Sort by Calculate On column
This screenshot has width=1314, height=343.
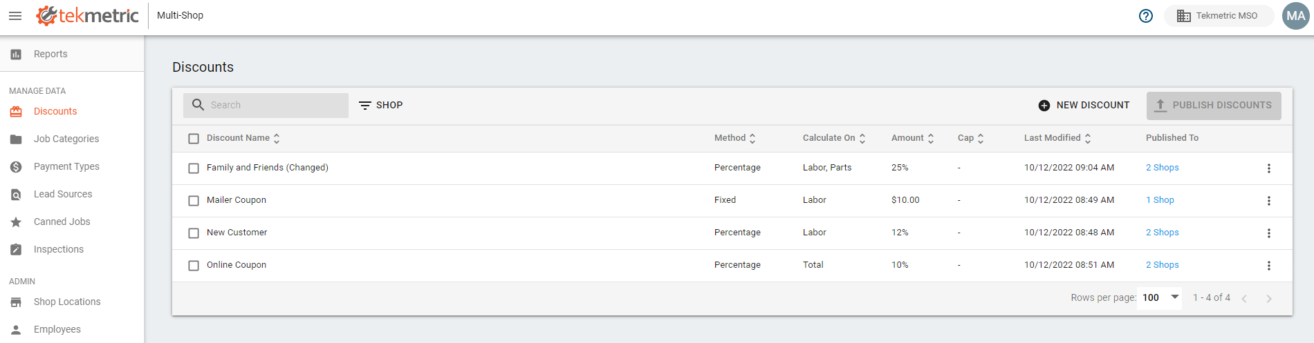click(834, 138)
